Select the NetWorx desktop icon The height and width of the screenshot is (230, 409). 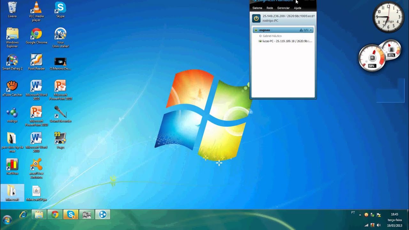(12, 167)
